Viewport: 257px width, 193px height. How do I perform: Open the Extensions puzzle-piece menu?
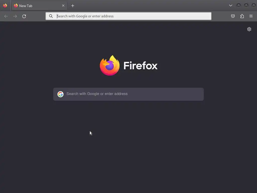pos(242,16)
